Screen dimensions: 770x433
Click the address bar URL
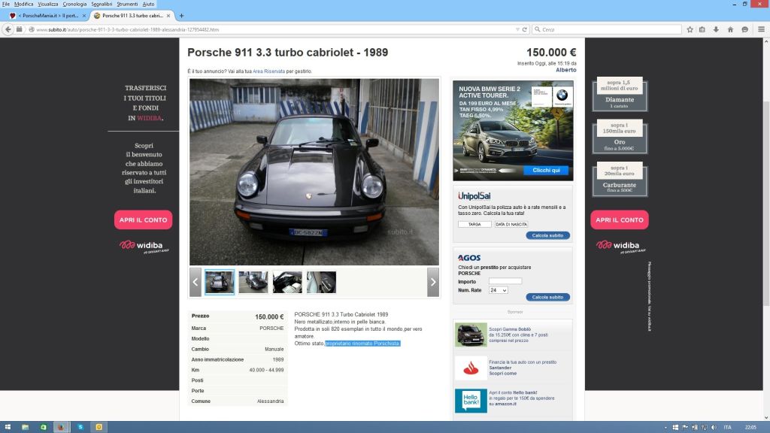128,29
